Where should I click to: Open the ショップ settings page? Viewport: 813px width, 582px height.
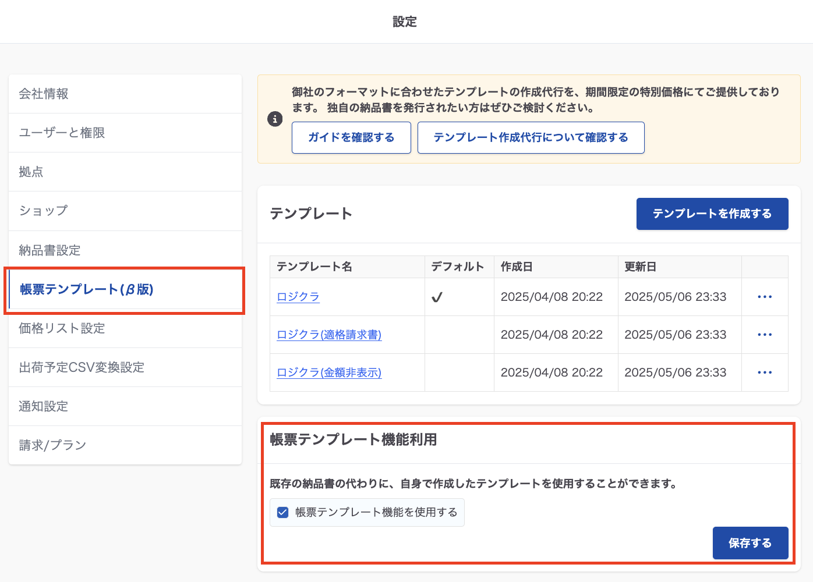point(43,211)
